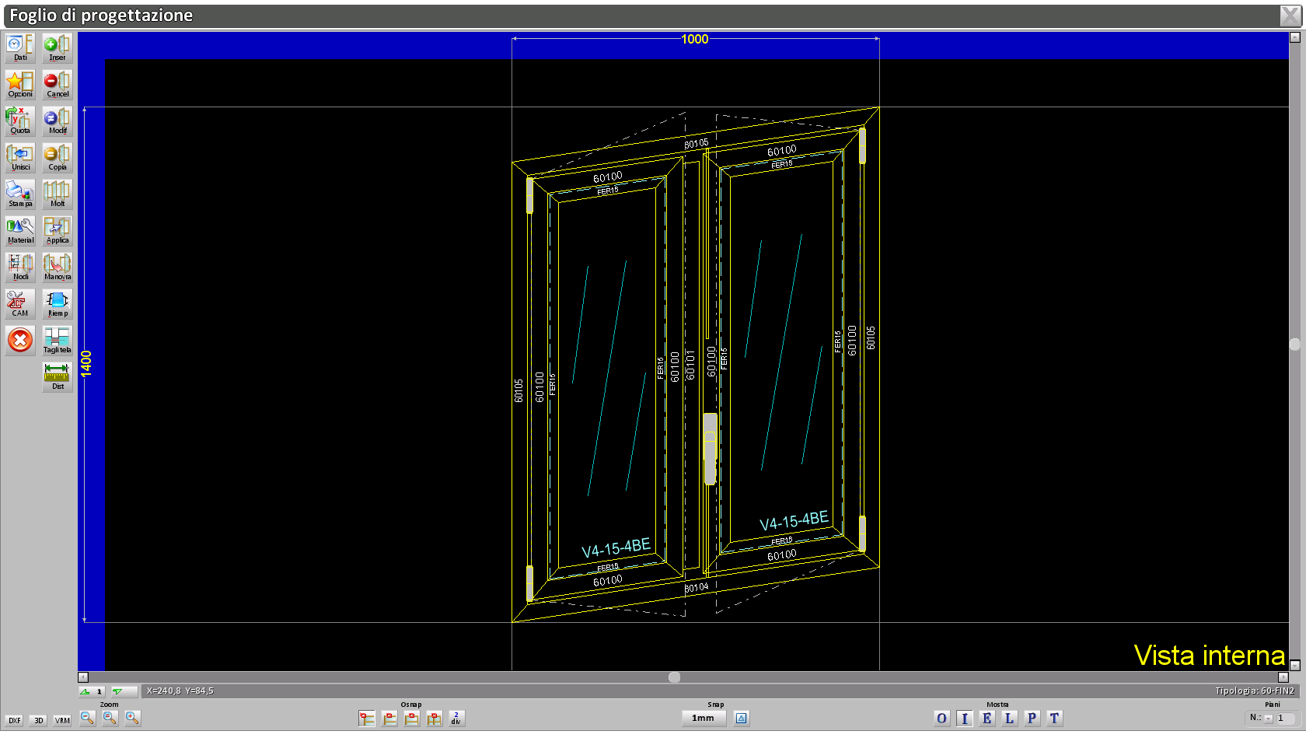Image resolution: width=1306 pixels, height=738 pixels.
Task: Select the Dist distance measure tool
Action: tap(58, 377)
